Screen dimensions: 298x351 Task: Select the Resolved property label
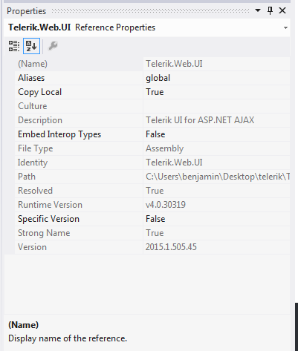click(x=35, y=191)
